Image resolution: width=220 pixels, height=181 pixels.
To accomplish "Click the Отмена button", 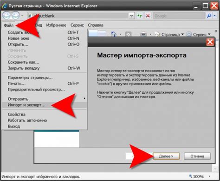I will pos(197,156).
